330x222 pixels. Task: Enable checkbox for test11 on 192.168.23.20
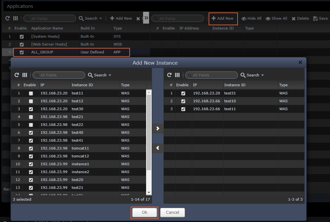31,93
